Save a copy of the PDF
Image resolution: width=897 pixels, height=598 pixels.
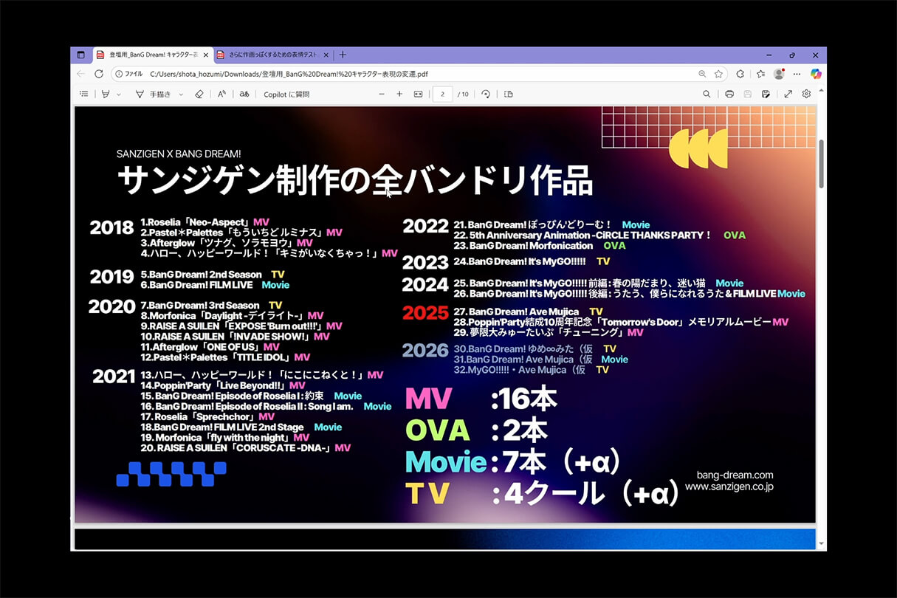(766, 94)
